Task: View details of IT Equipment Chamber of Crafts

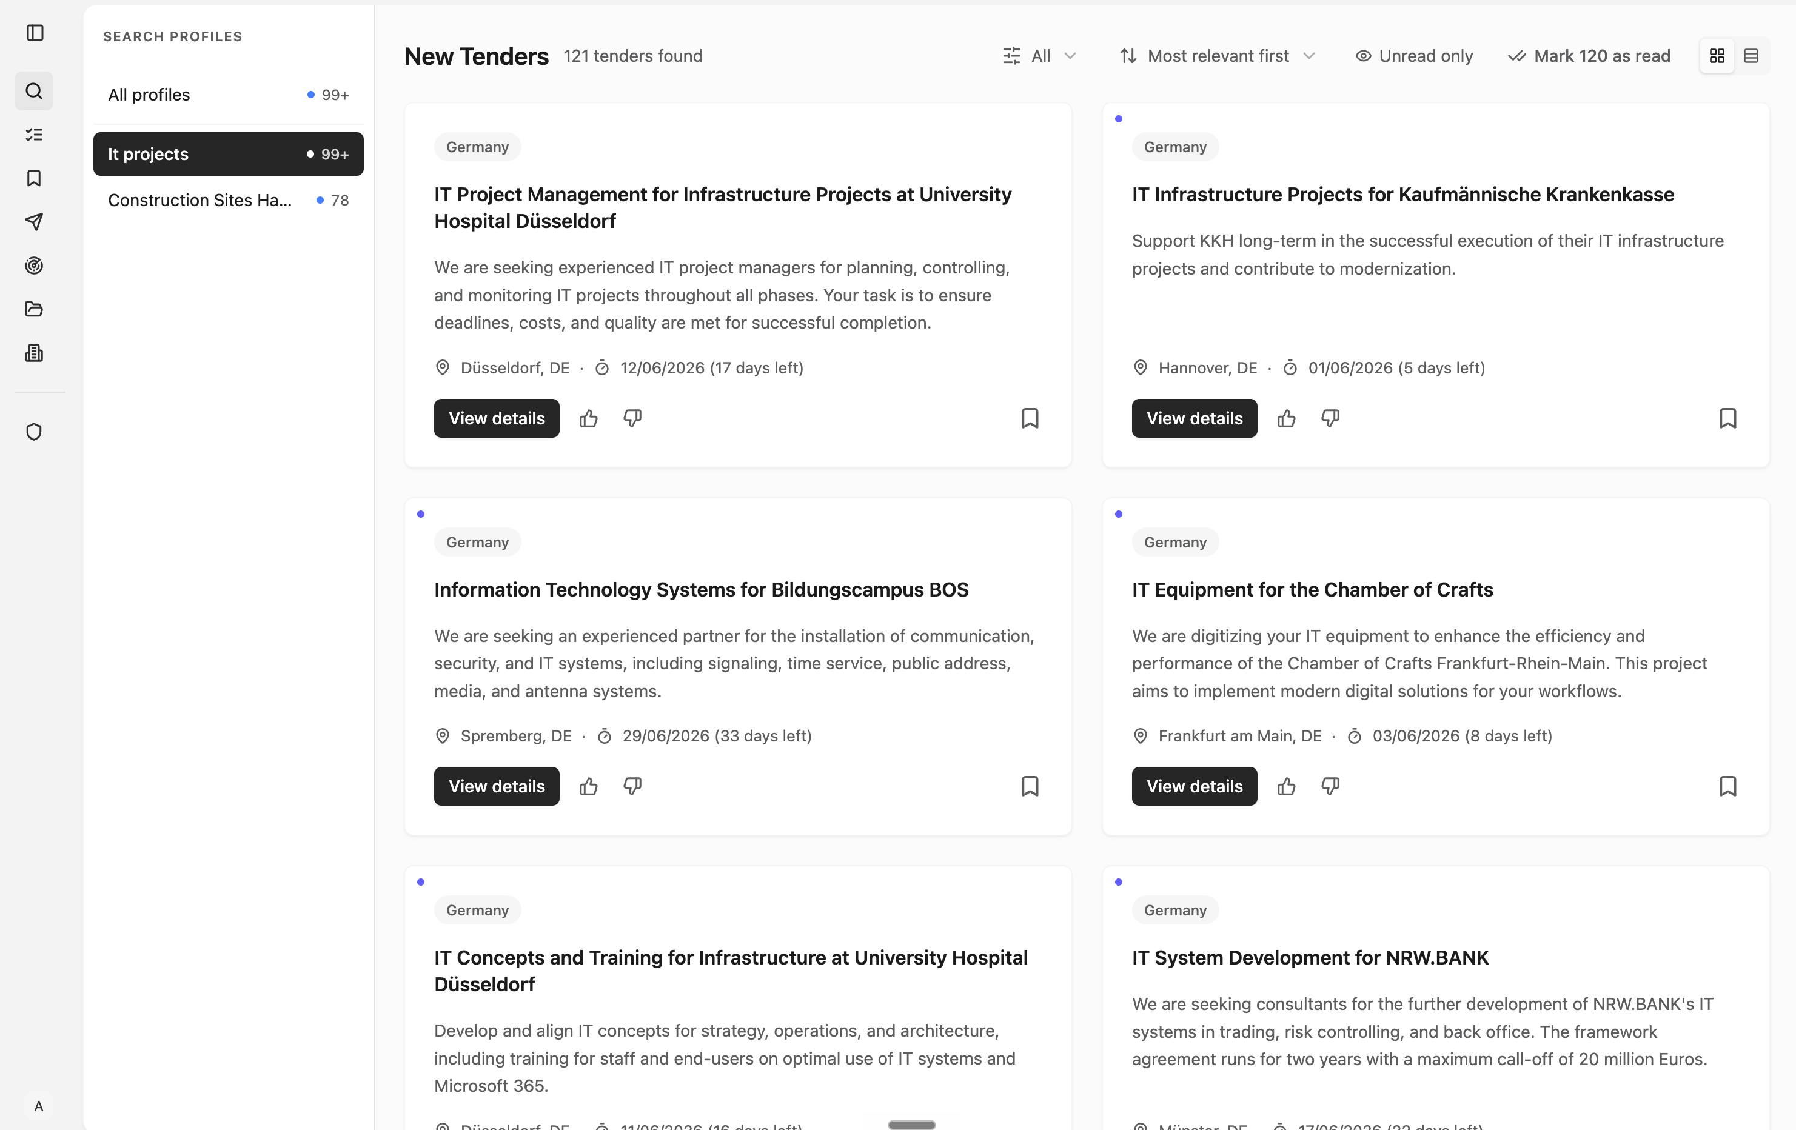Action: click(x=1194, y=786)
